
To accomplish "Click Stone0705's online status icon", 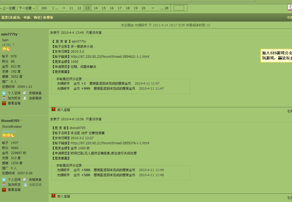I will coord(25,185).
